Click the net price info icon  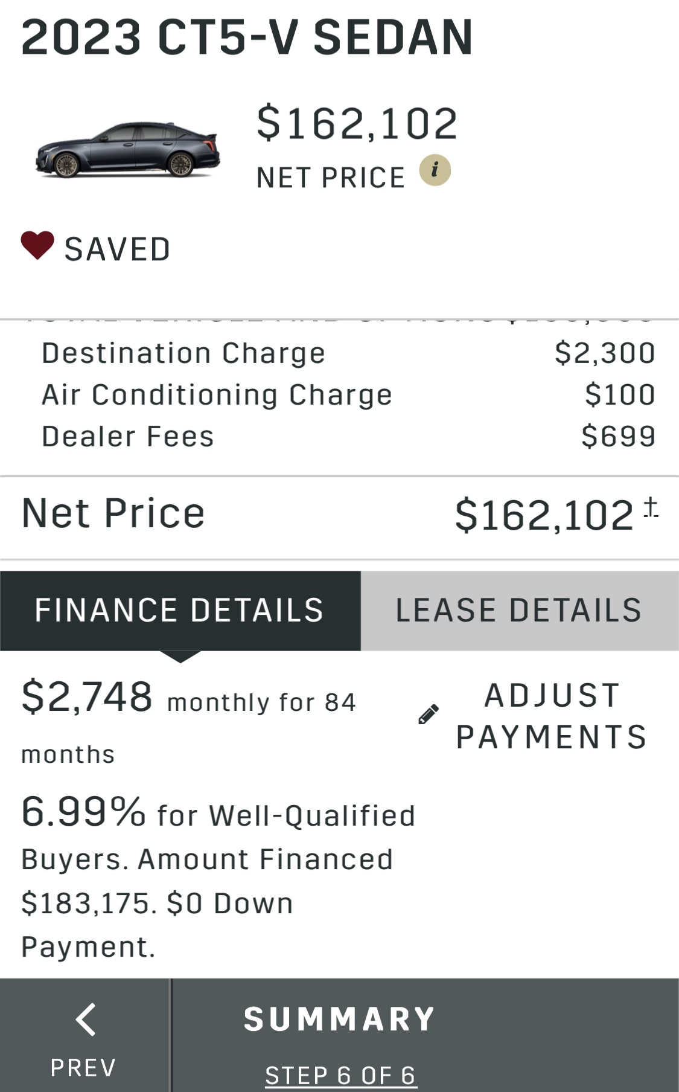[435, 170]
